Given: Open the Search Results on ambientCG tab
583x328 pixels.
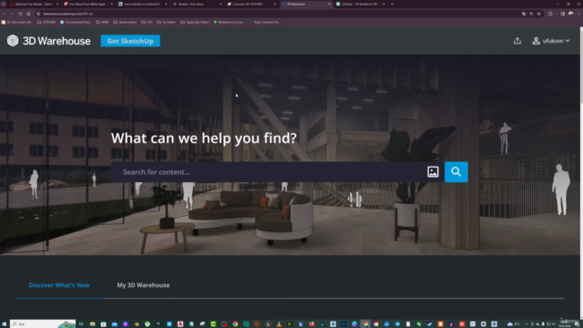Looking at the screenshot, I should tap(142, 4).
